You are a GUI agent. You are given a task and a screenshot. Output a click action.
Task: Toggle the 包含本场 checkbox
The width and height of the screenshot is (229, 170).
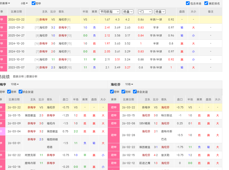coord(188,3)
